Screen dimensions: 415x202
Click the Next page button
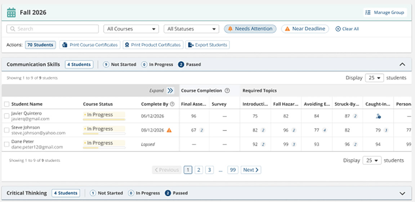pos(251,170)
